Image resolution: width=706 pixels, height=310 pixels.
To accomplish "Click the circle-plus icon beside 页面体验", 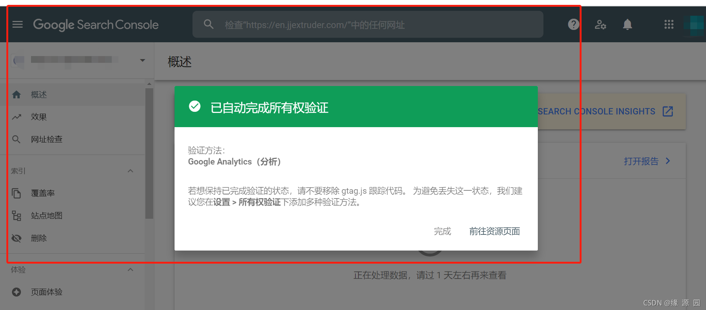I will [x=16, y=292].
